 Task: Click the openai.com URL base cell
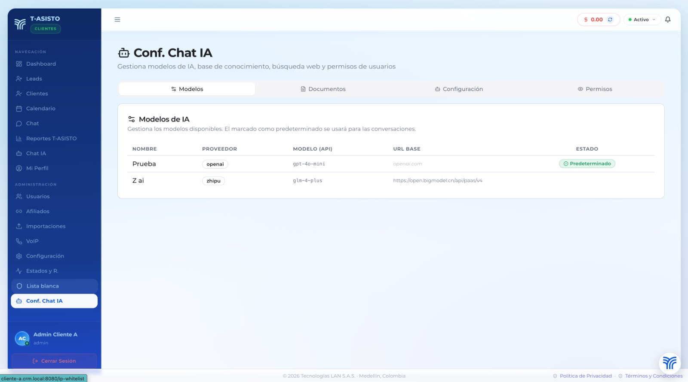click(x=407, y=164)
